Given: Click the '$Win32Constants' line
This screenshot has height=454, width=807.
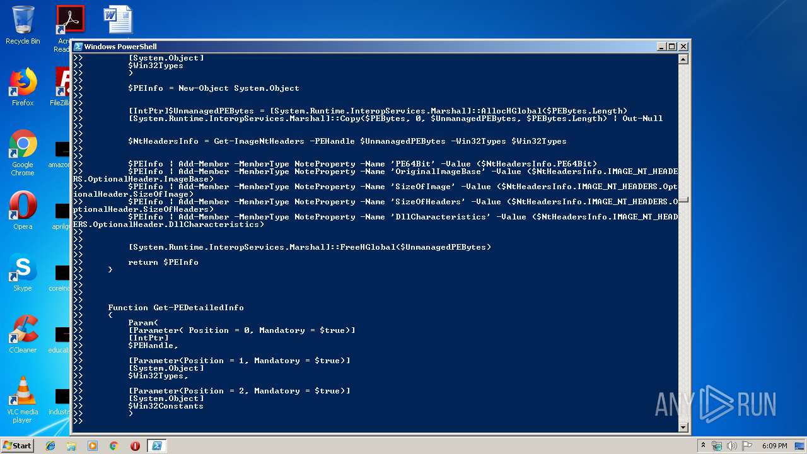Looking at the screenshot, I should tap(166, 406).
